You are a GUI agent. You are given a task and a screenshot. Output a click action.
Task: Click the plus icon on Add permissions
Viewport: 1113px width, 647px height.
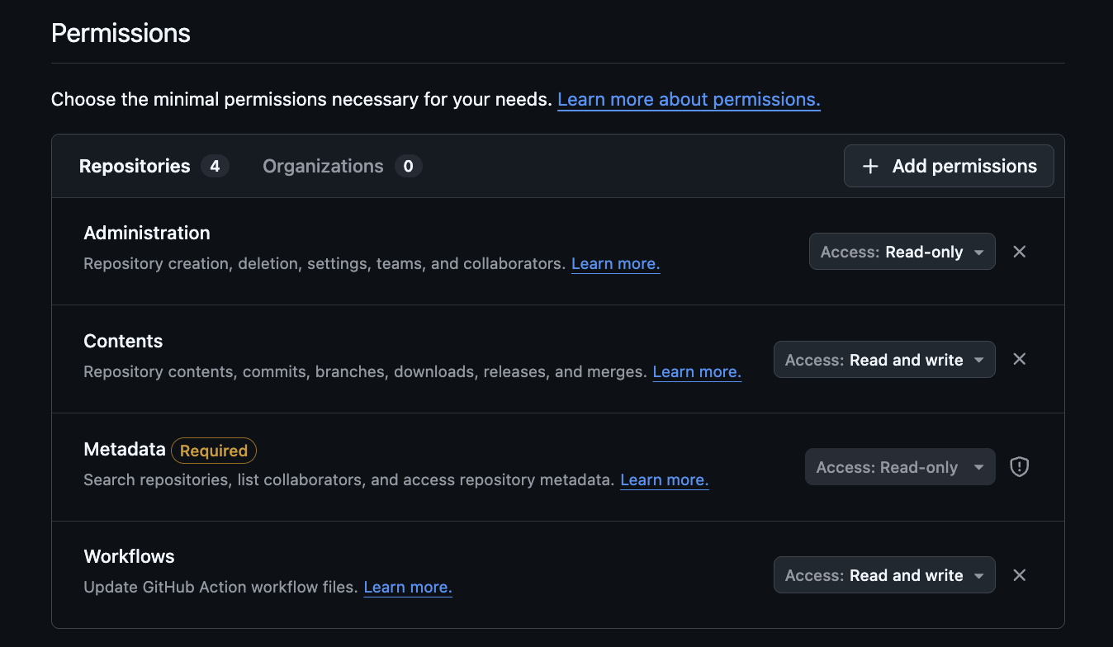pos(870,166)
